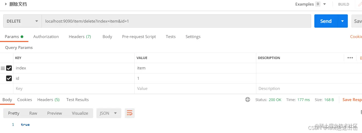The height and width of the screenshot is (133, 362).
Task: Collapse the 删除文档 request title triangle
Action: 6,4
